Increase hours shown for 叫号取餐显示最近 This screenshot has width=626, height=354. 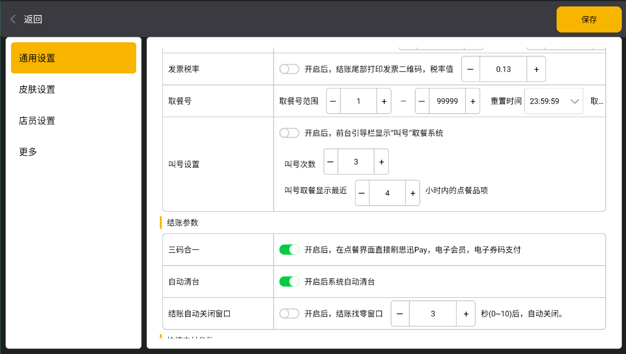(412, 193)
